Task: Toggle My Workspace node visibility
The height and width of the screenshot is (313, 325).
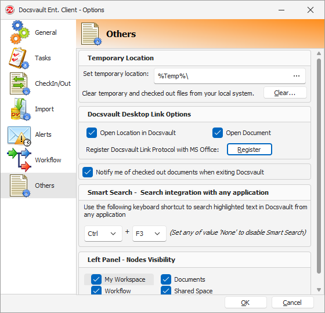Action: pos(96,279)
